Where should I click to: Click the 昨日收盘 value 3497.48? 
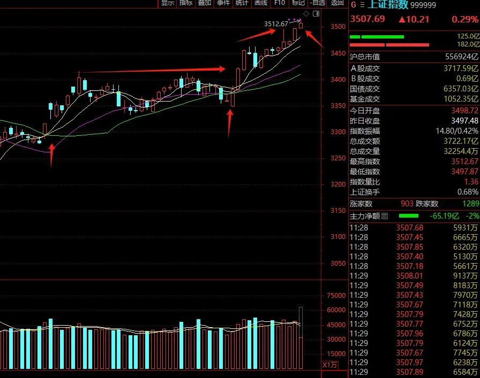[x=464, y=121]
